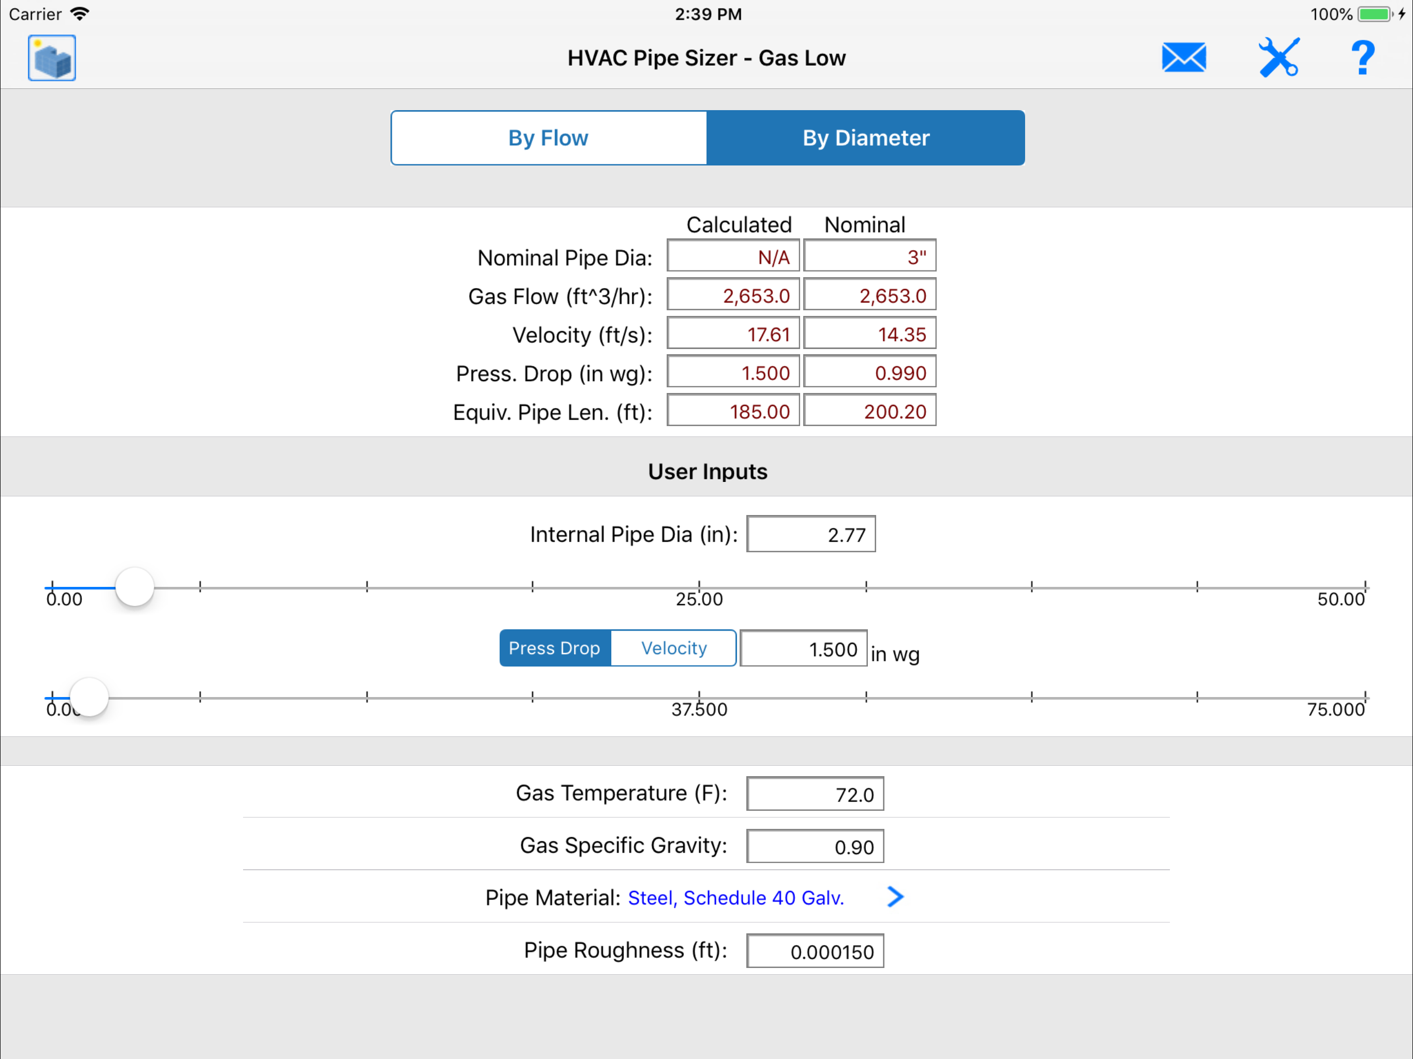Select the By Diameter tab
This screenshot has width=1413, height=1059.
pos(866,138)
